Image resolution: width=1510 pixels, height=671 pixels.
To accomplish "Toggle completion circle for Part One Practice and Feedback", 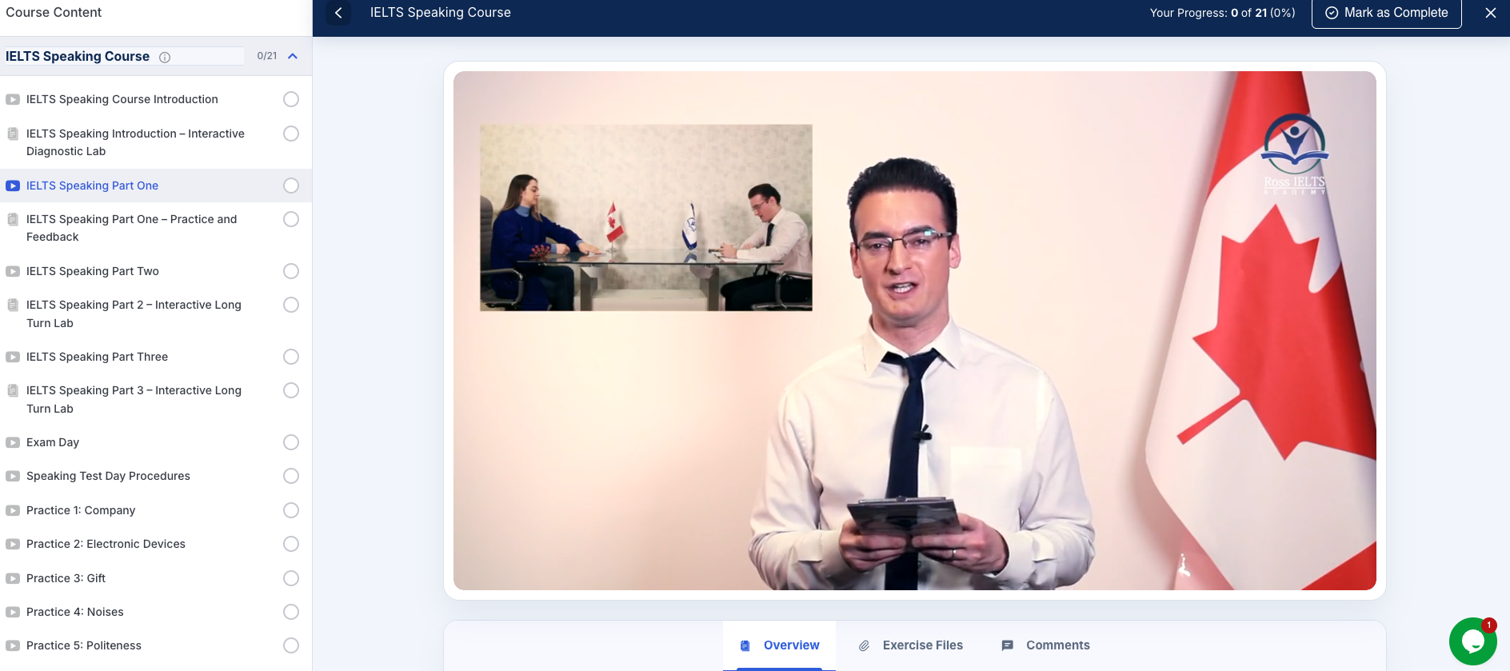I will pos(291,219).
